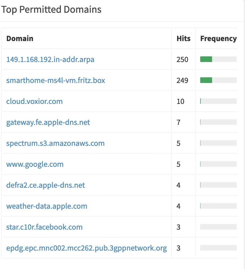
Task: Select gateway.fe.apple-dns.net domain link
Action: click(x=48, y=122)
